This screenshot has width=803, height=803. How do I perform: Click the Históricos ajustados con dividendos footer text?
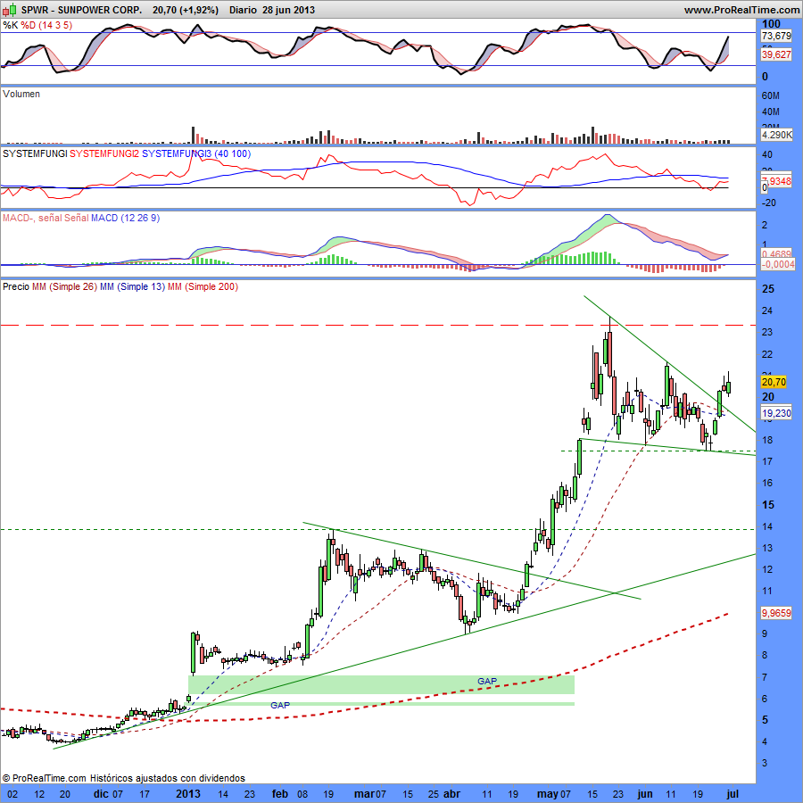point(168,778)
